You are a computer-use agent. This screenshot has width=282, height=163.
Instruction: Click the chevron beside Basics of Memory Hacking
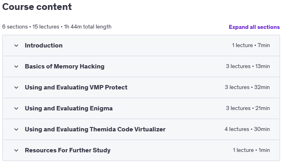click(x=16, y=66)
